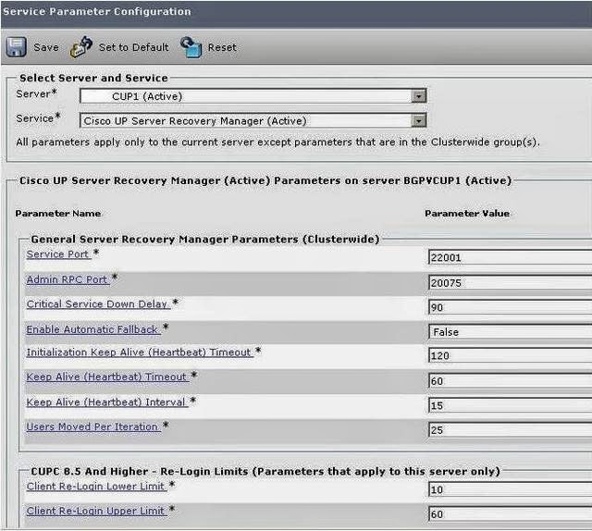The width and height of the screenshot is (592, 531).
Task: Click the Save floppy disk icon
Action: click(17, 47)
